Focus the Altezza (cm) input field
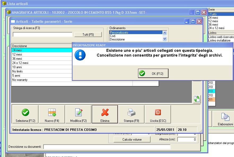 pyautogui.click(x=187, y=140)
